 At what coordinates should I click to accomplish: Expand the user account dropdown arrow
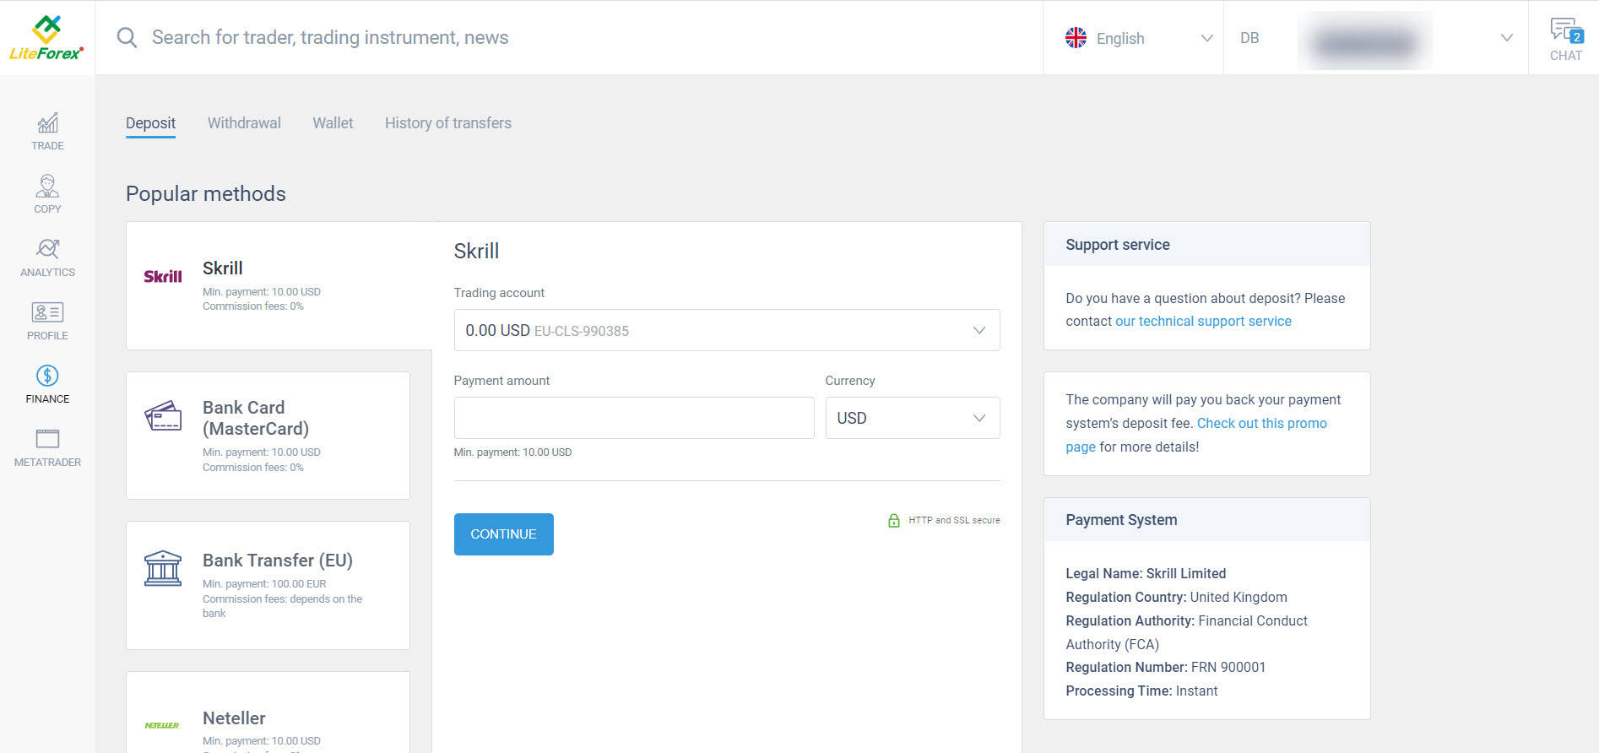[x=1506, y=38]
